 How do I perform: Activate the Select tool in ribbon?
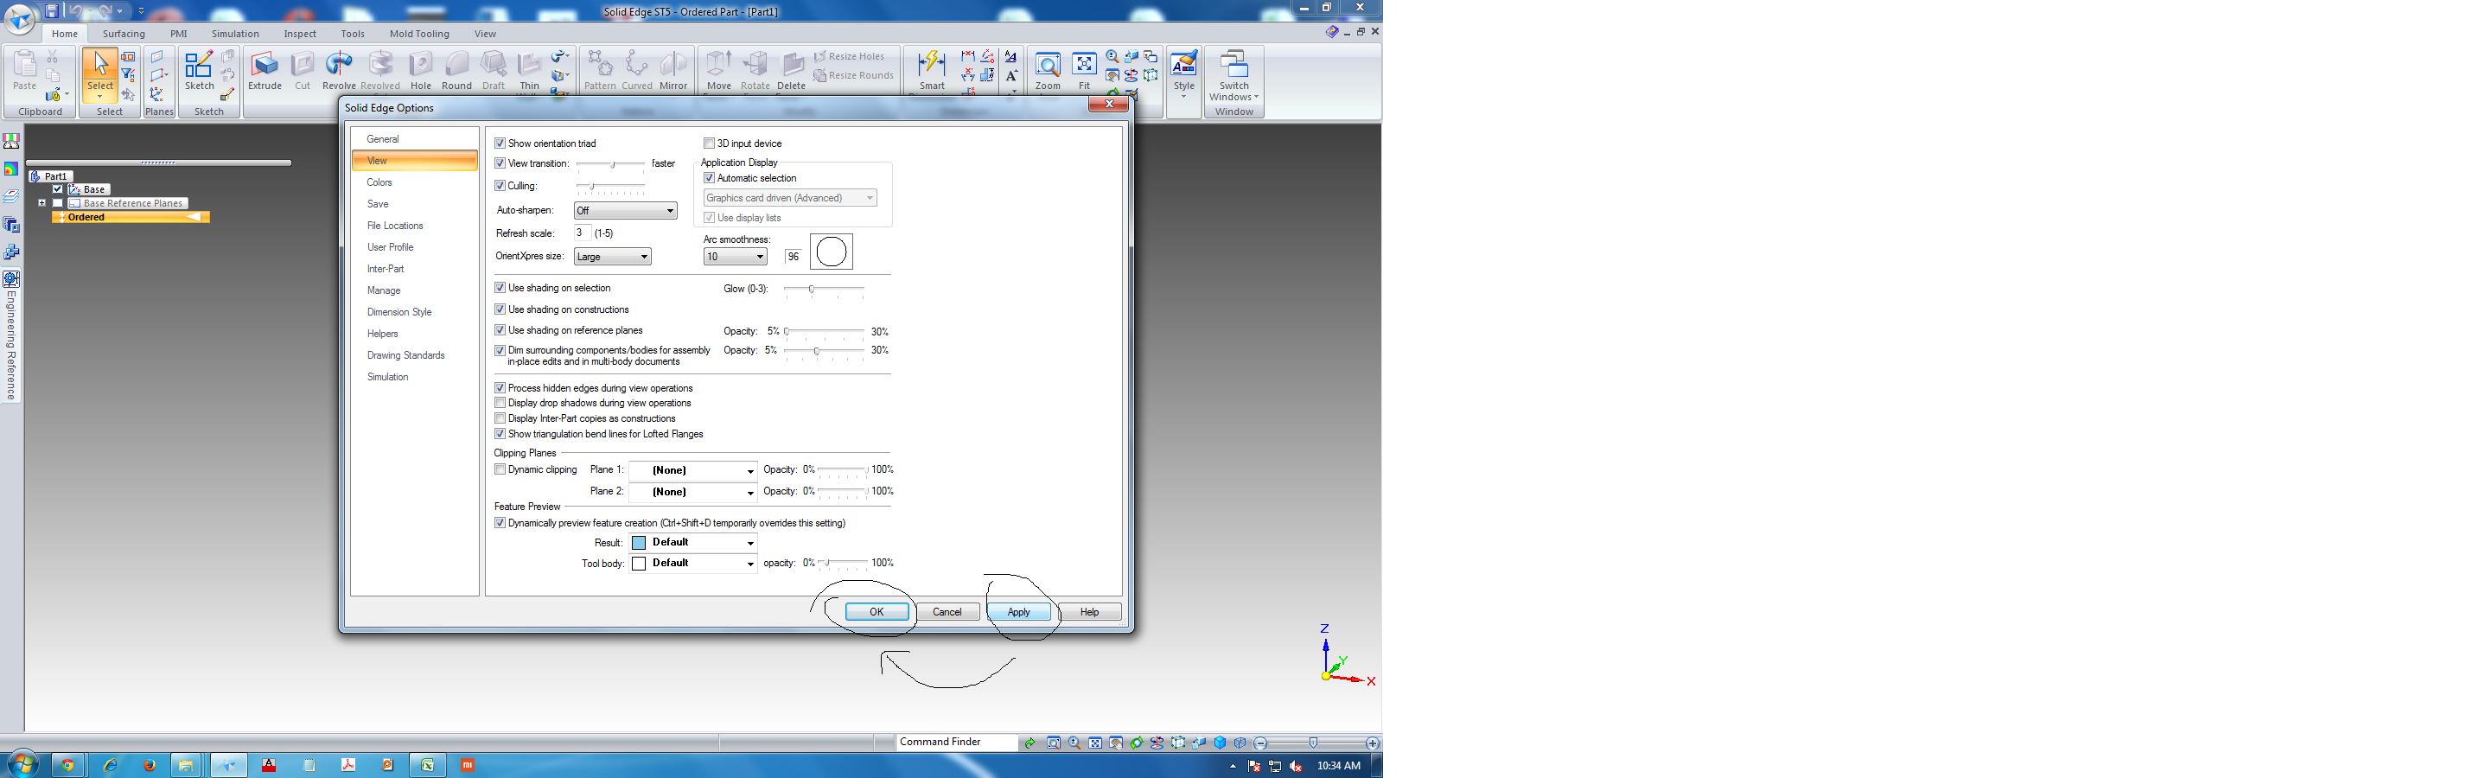[x=100, y=73]
